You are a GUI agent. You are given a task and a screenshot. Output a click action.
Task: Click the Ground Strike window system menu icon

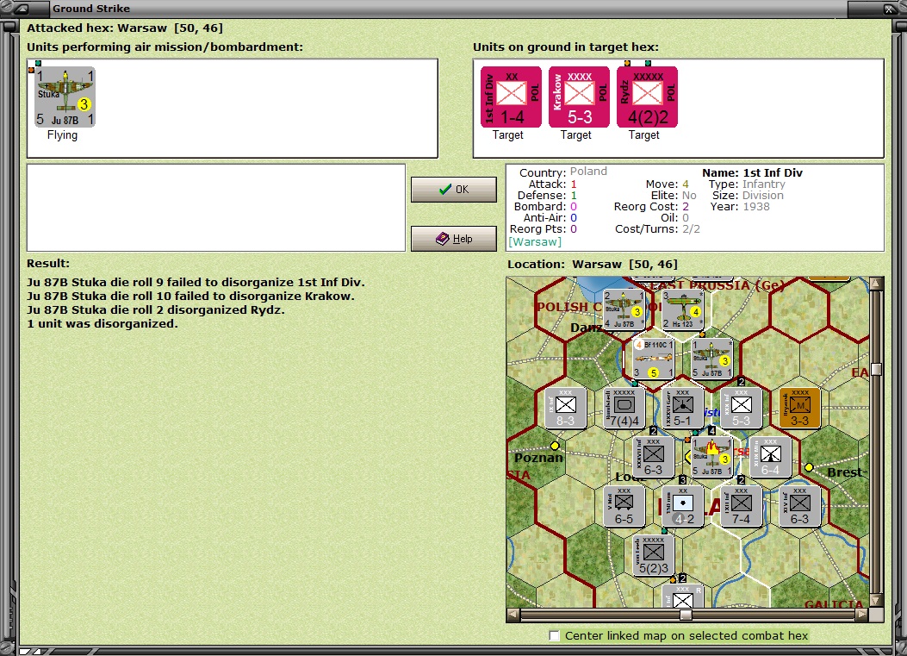tap(21, 9)
